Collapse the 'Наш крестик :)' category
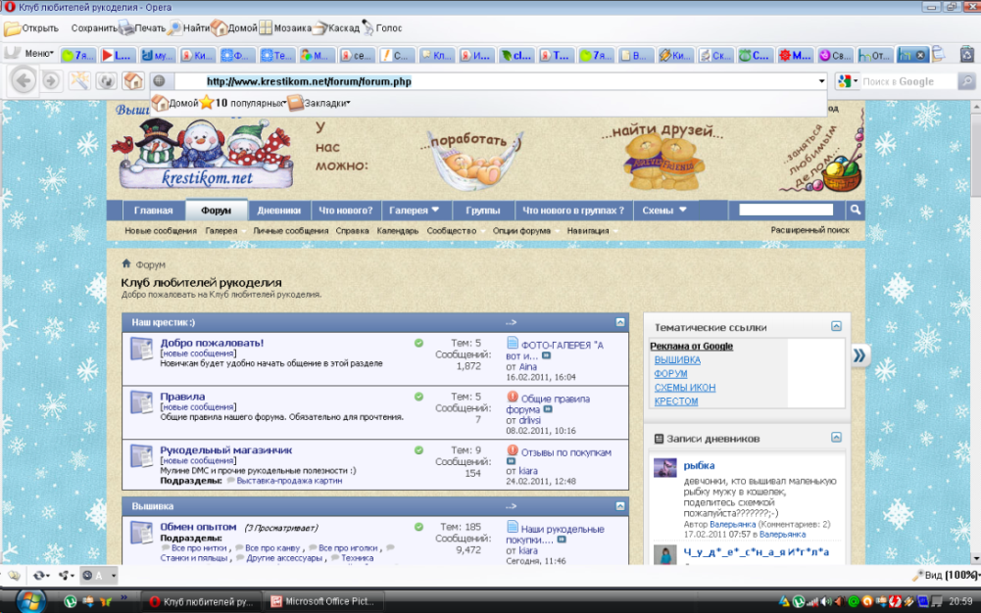 [x=620, y=321]
